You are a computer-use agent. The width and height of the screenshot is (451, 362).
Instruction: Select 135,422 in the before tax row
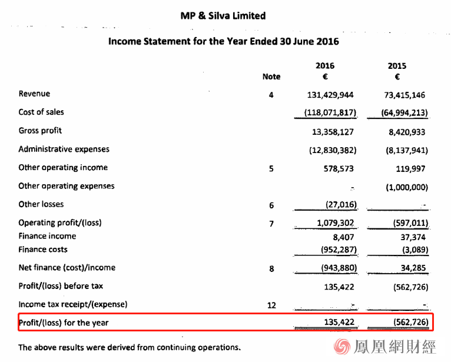(x=339, y=287)
